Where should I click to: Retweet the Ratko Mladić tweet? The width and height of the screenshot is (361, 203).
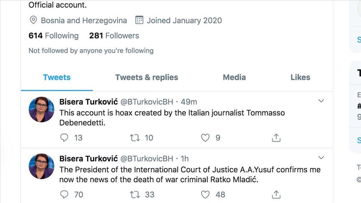pos(135,195)
